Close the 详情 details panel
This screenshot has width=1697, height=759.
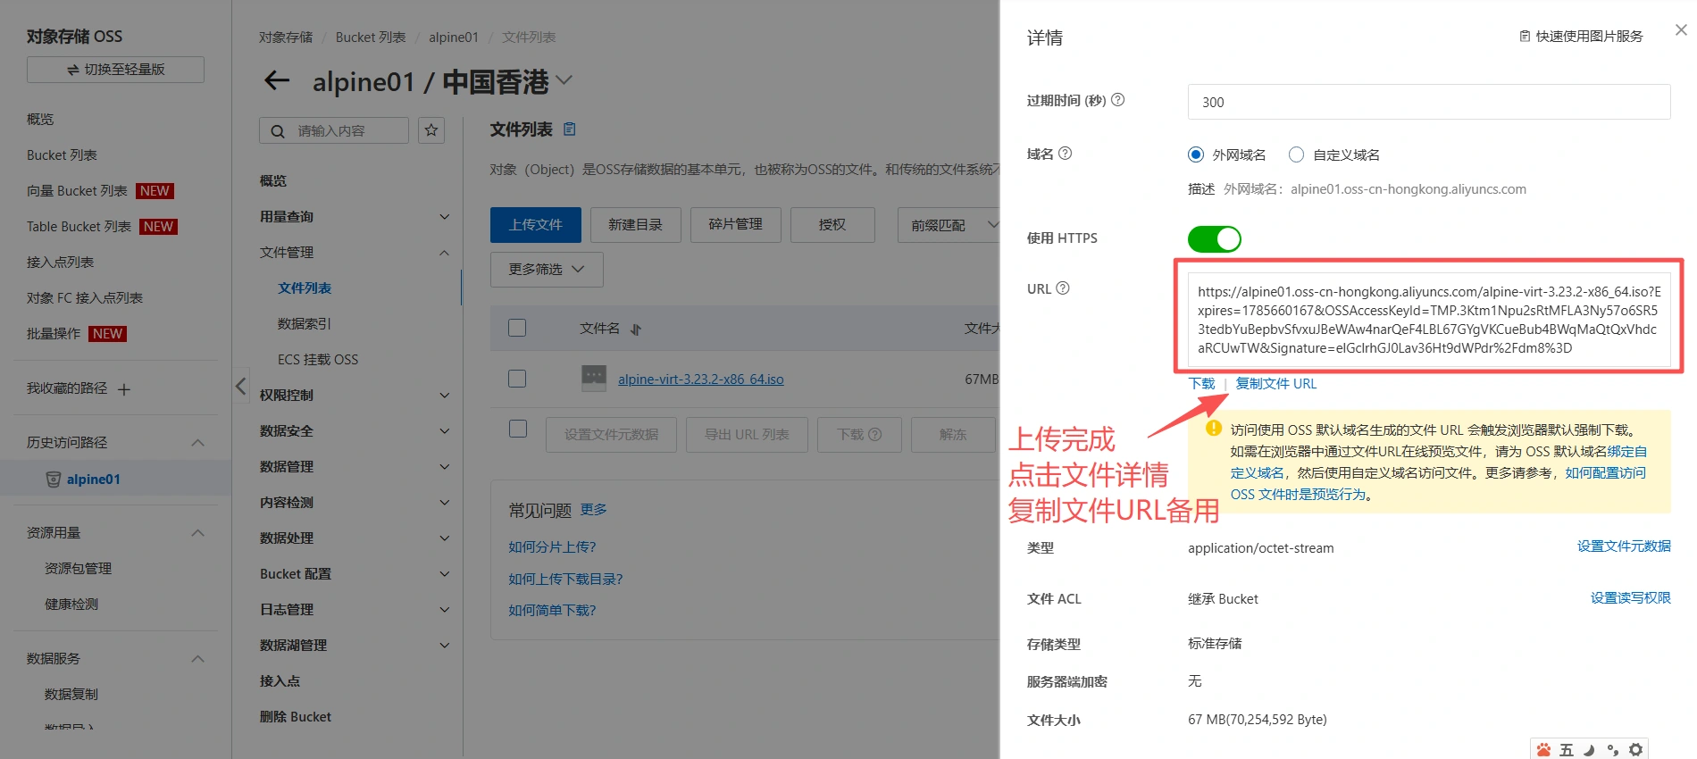coord(1681,30)
